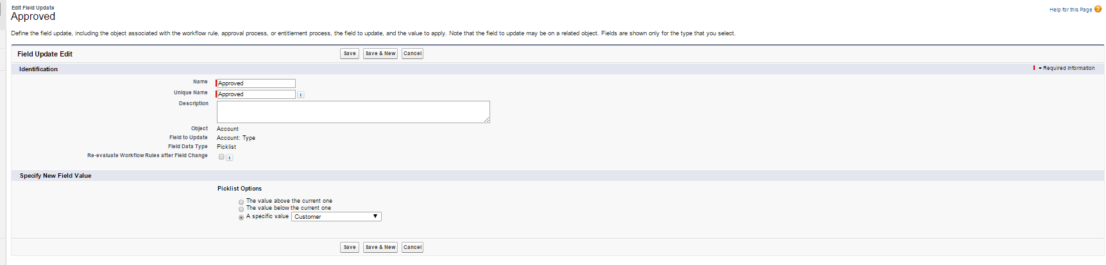This screenshot has width=1106, height=265.
Task: Cancel using the top Cancel button
Action: 413,54
